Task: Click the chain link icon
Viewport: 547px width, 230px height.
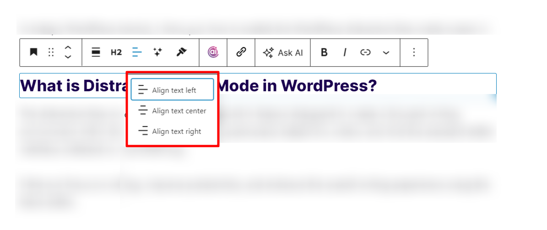Action: (241, 52)
